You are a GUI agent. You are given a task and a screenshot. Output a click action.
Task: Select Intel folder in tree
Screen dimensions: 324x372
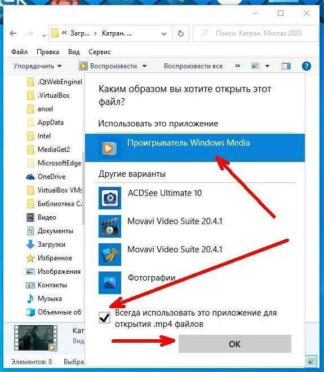pyautogui.click(x=39, y=136)
